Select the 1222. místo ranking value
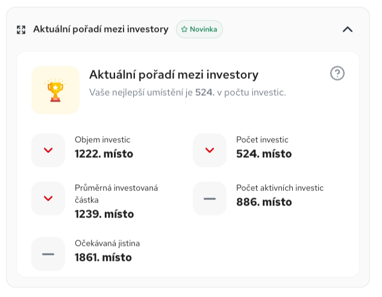 104,154
